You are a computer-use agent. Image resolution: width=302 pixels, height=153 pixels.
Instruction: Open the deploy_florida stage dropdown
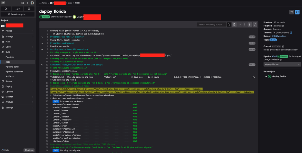click(x=282, y=64)
